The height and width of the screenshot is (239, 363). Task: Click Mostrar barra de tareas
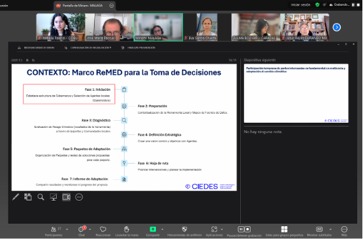click(36, 48)
